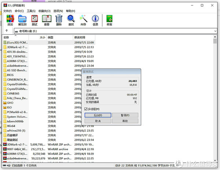Screen dimensions: 220x170
Task: Sort by Type (类型) column header
Action: pos(60,38)
